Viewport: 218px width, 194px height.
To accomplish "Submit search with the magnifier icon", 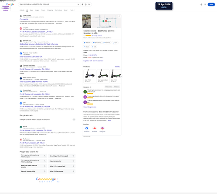I will pos(89,4).
